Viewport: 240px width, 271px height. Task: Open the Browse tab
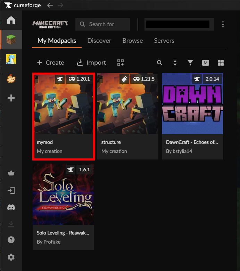pyautogui.click(x=133, y=41)
